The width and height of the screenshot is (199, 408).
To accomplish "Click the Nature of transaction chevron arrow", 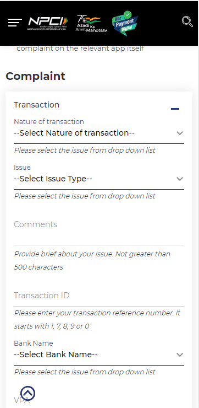I will (x=180, y=133).
